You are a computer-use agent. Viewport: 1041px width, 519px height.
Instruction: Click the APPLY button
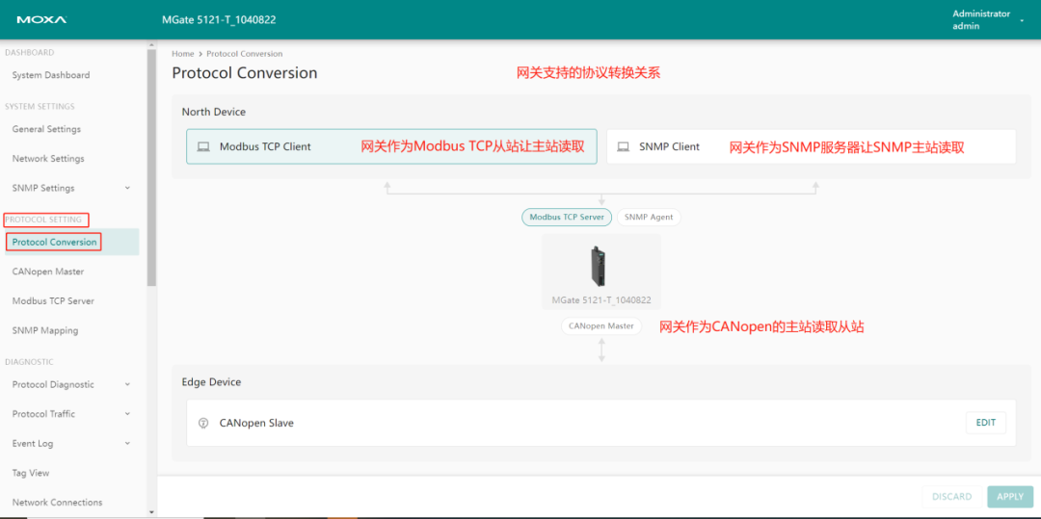coord(1010,497)
